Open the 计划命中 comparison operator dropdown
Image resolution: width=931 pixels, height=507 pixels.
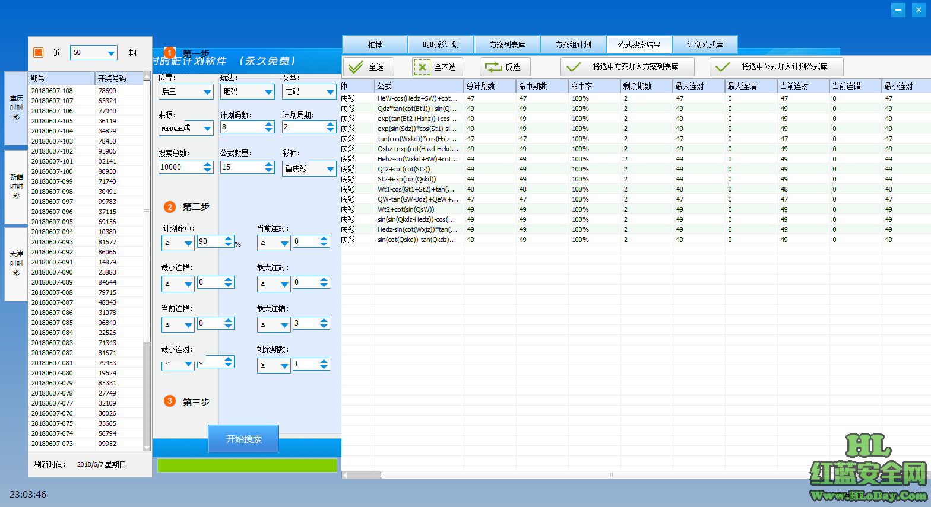pyautogui.click(x=178, y=243)
